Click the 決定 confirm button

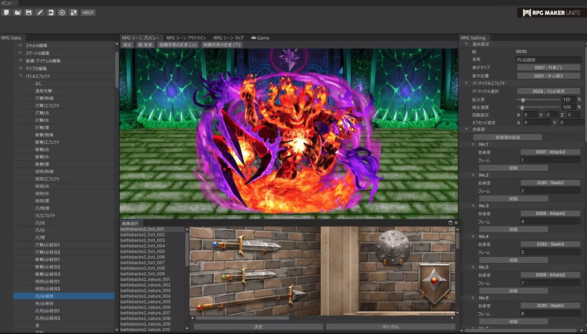(258, 327)
